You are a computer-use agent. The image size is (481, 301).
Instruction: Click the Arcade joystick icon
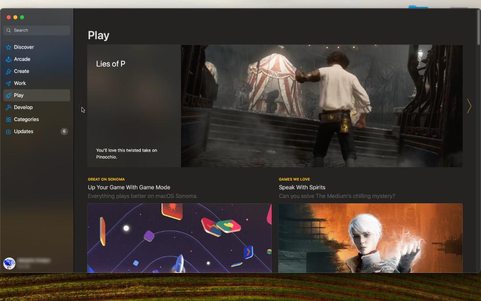pyautogui.click(x=8, y=59)
